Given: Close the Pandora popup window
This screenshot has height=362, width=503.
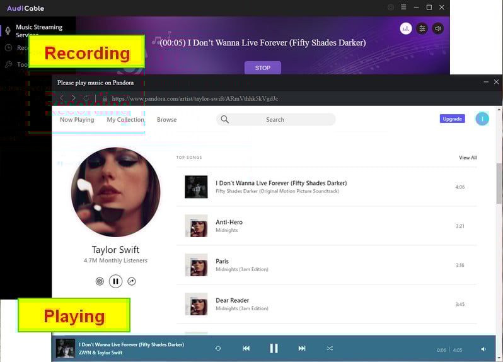Looking at the screenshot, I should click(x=496, y=82).
